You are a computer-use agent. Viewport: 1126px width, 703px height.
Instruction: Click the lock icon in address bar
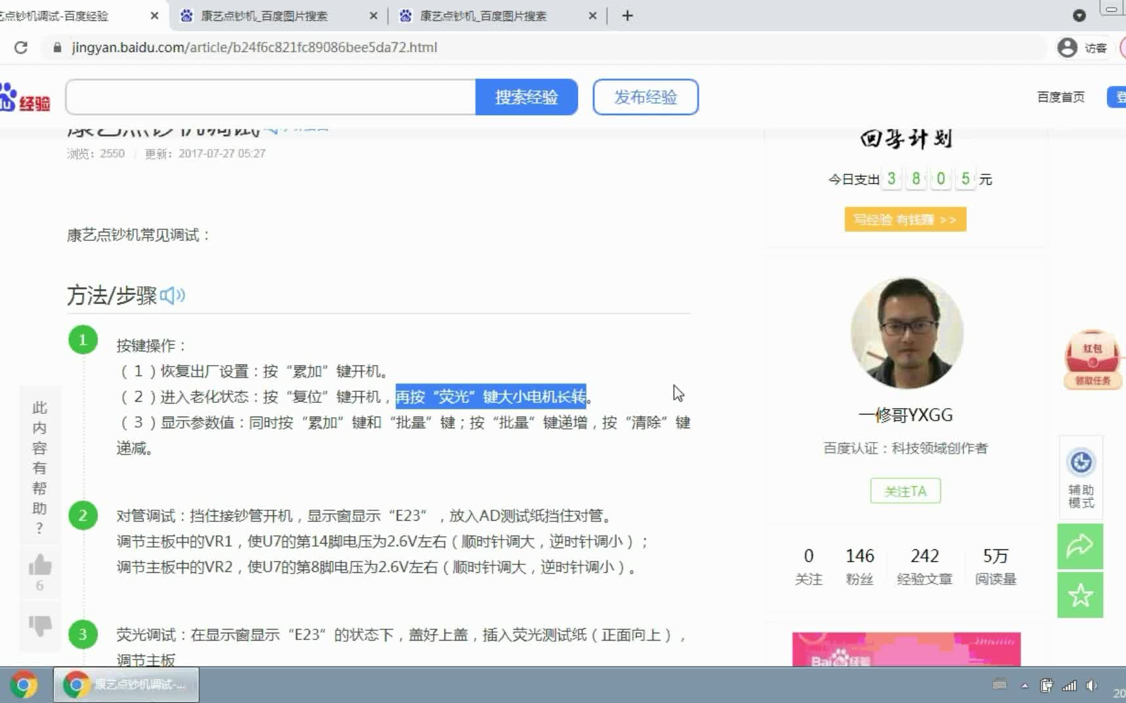coord(57,48)
